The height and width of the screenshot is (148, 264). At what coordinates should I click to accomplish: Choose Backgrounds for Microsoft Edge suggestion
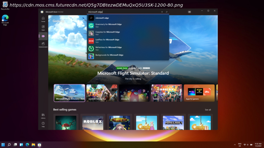pos(128,56)
